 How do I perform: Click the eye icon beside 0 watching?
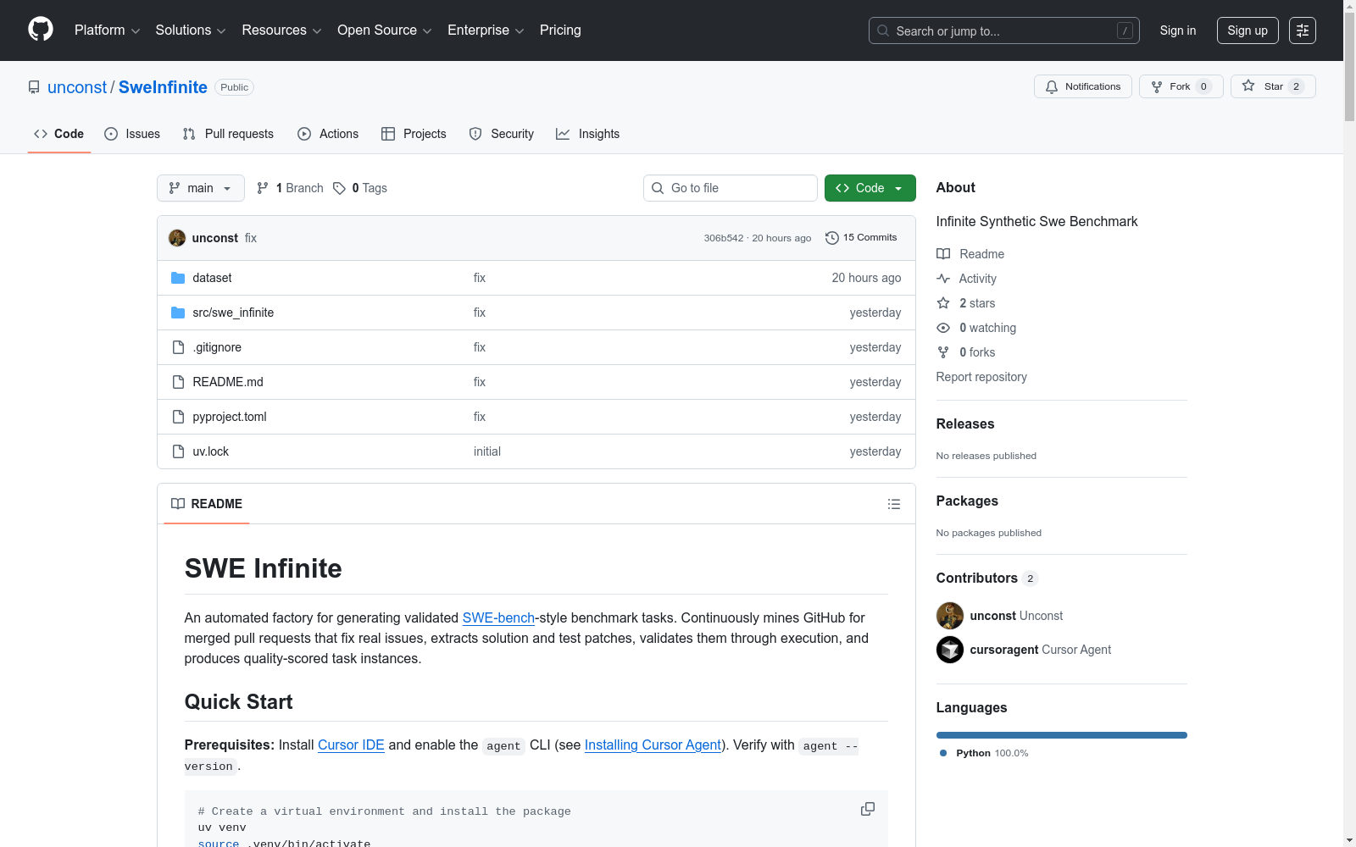(943, 328)
